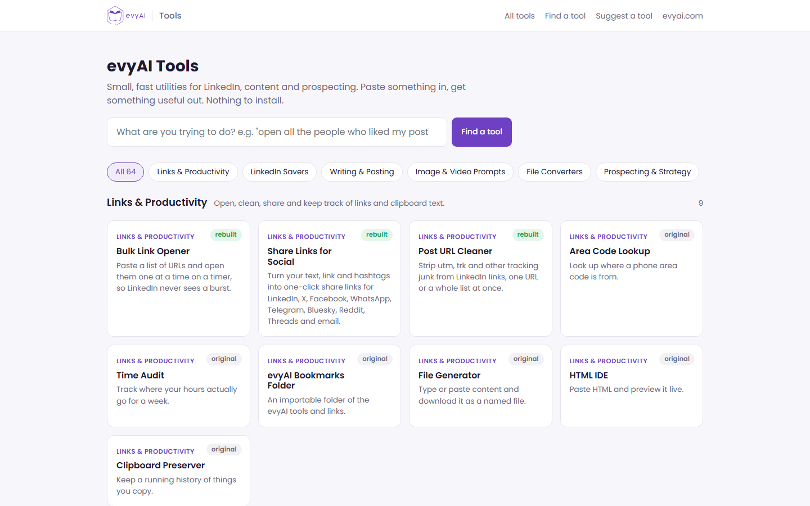Click the original badge on Time Audit
The width and height of the screenshot is (810, 506).
pos(224,359)
